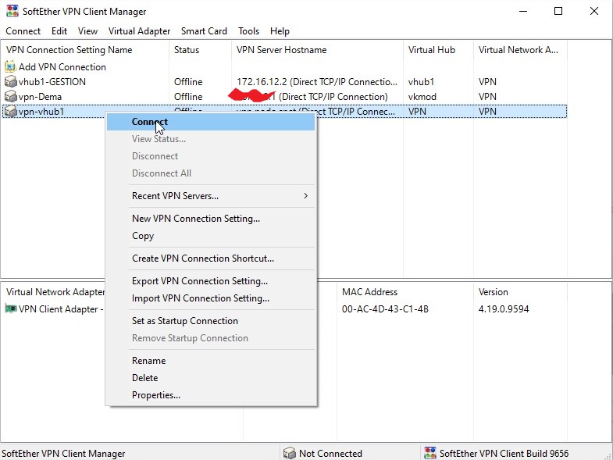Select the vhub1-GESTION row name text
Screen dimensions: 613x460
tap(52, 81)
